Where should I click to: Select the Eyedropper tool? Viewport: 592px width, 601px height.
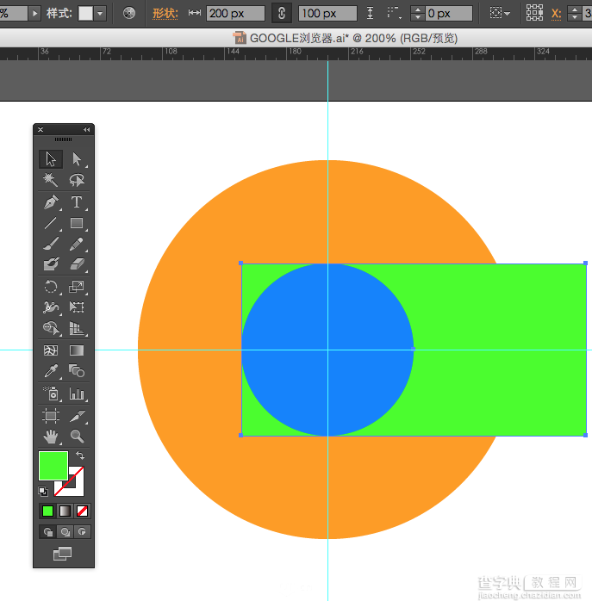click(51, 371)
